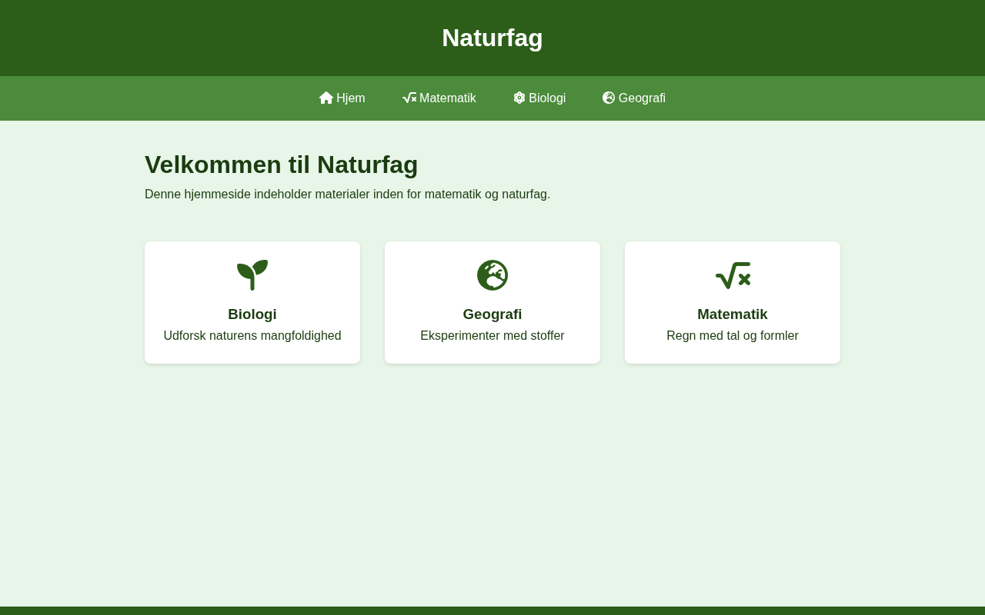This screenshot has width=985, height=615.
Task: Click the atom icon beside Biologi in navigation
Action: [x=519, y=98]
